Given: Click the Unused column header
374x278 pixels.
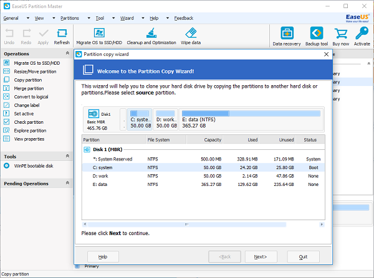Looking at the screenshot, I should (277, 140).
